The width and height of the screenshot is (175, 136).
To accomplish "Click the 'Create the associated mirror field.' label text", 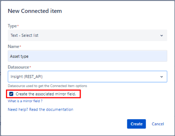I will 46,94.
